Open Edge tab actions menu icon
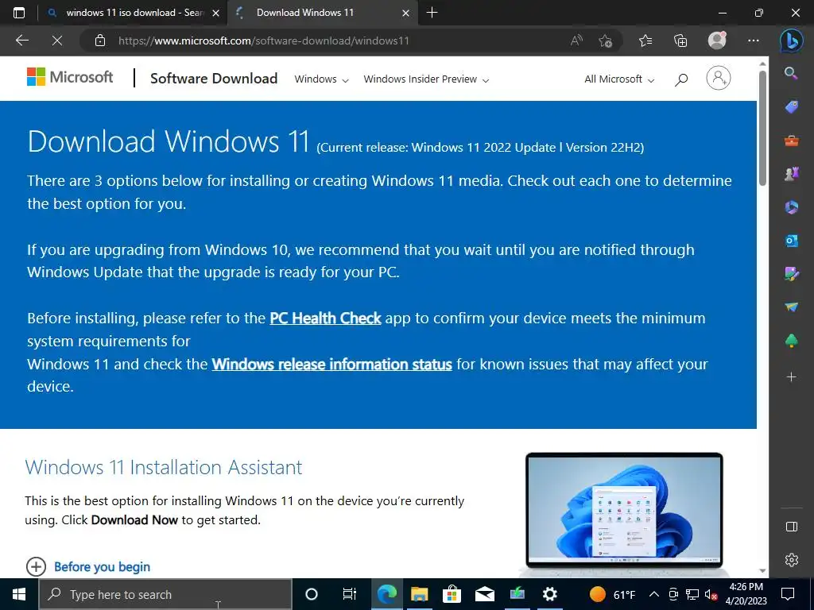The width and height of the screenshot is (814, 610). tap(19, 13)
